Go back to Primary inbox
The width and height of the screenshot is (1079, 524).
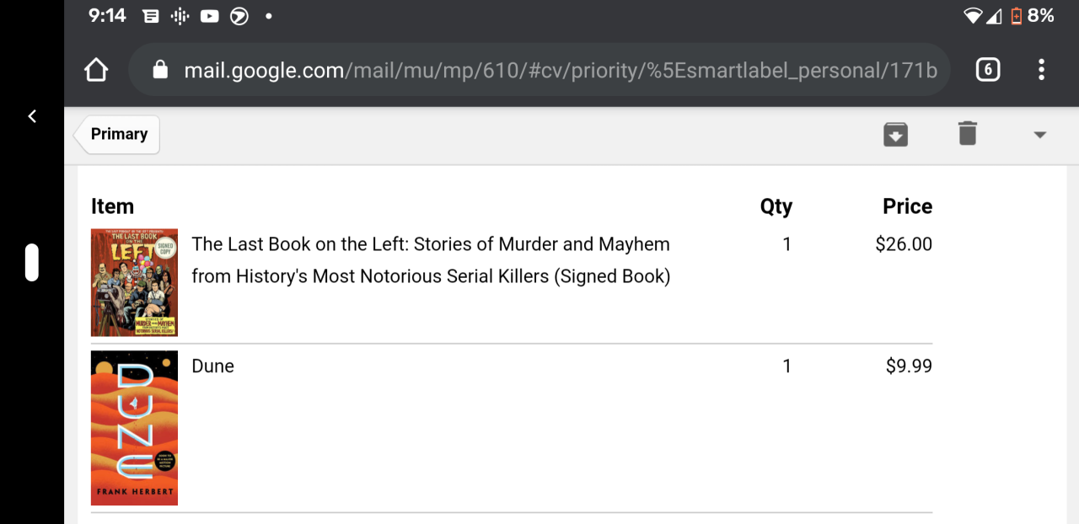click(x=117, y=134)
